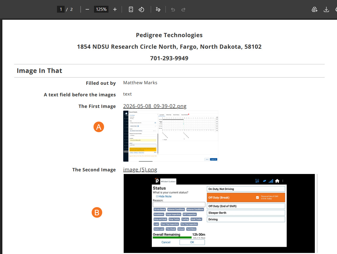
Task: Choose the Drop and Hook reason tag
Action: click(x=160, y=219)
